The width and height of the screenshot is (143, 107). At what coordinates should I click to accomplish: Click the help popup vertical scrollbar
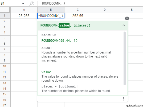[125, 58]
